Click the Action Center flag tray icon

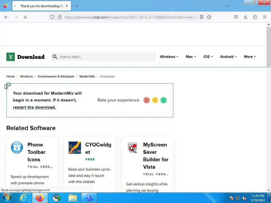coord(231,198)
